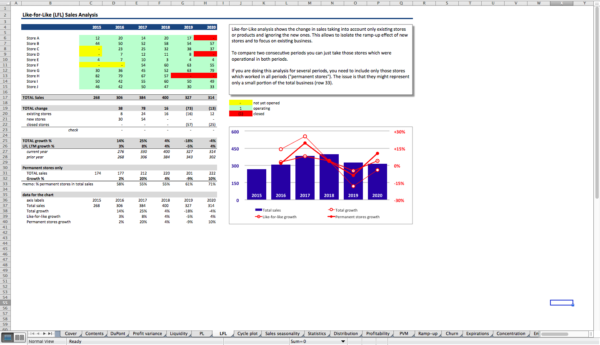Click the yellow 'not yet opened' legend swatch

240,103
